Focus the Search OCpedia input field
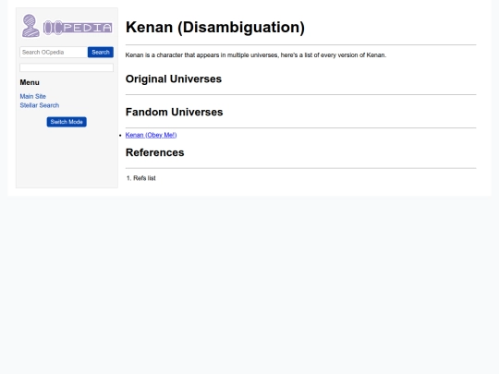This screenshot has width=499, height=374. (x=54, y=52)
